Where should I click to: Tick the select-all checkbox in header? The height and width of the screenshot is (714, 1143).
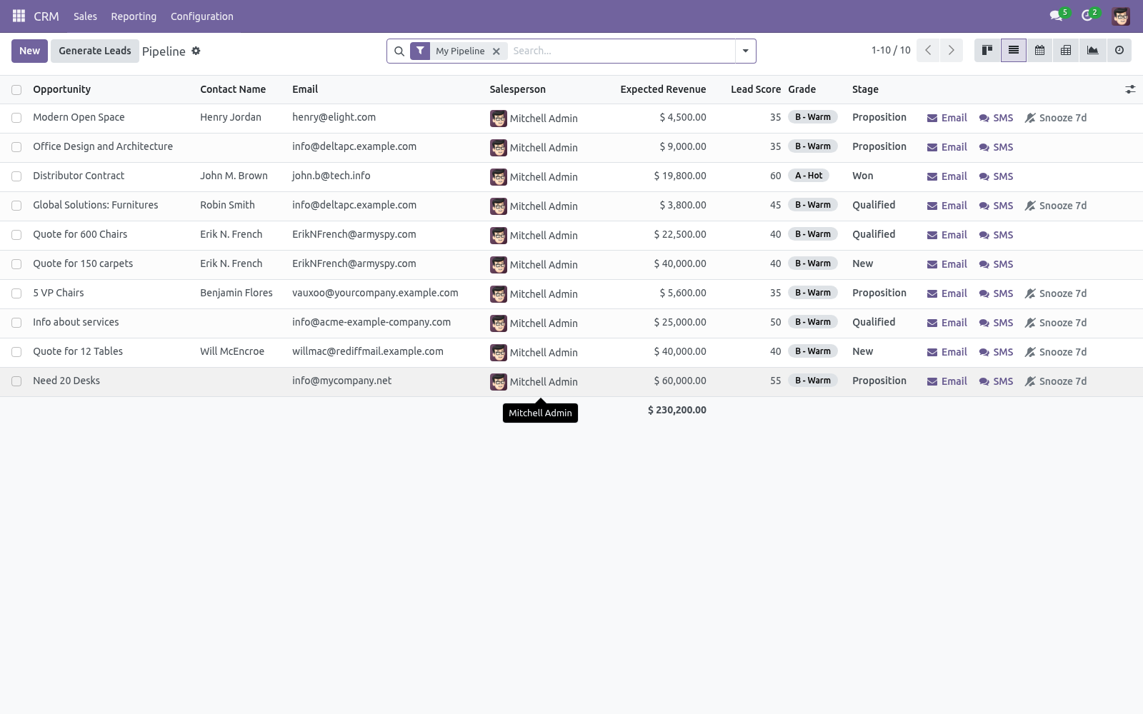[16, 89]
